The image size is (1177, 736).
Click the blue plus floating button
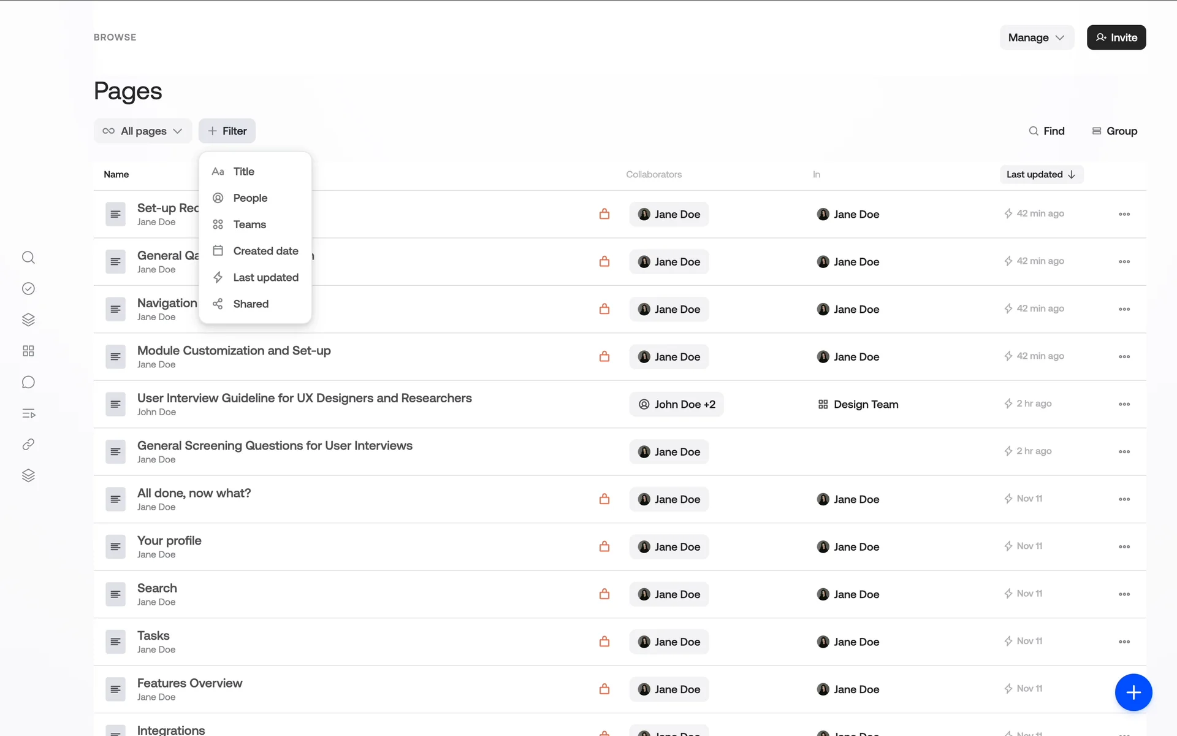click(x=1133, y=692)
